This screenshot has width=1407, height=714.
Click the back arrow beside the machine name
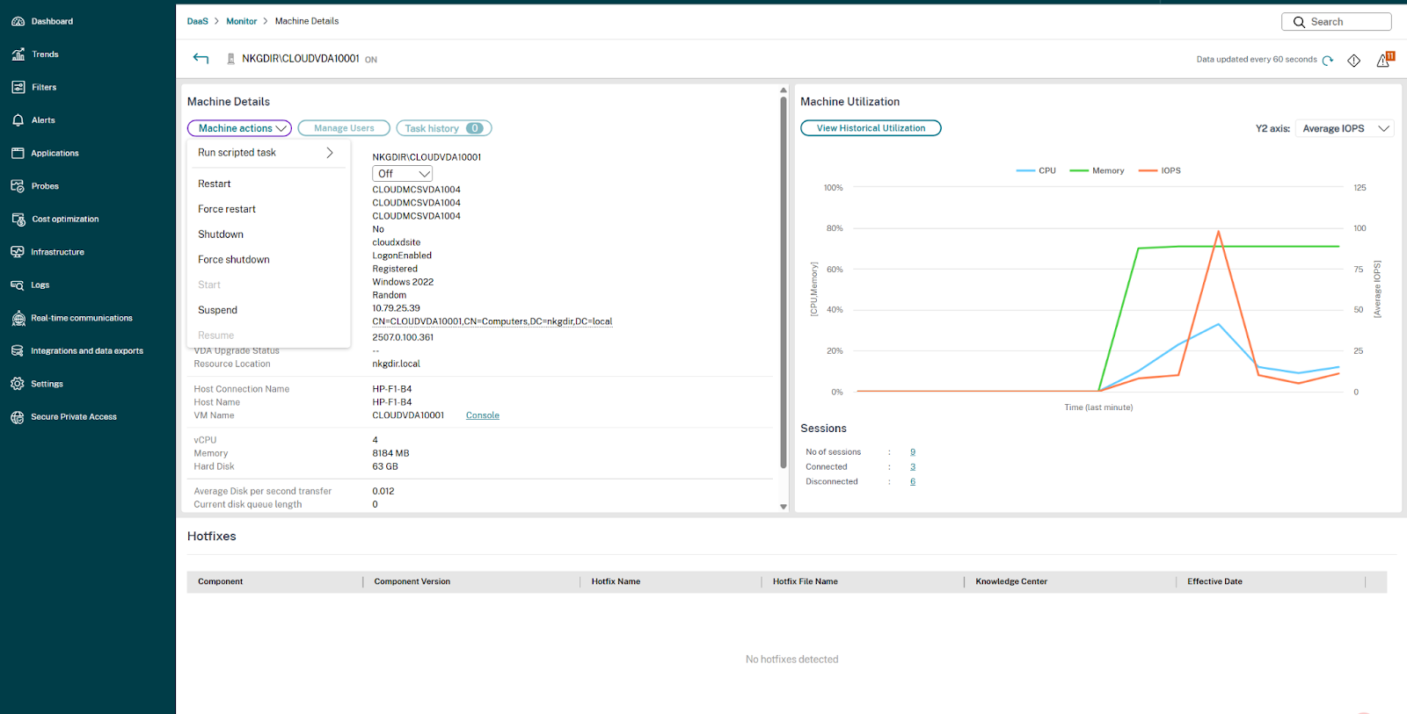click(x=200, y=59)
